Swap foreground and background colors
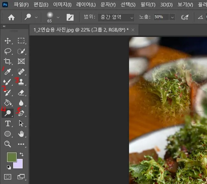Viewport: 207px width, 184px height. [x=21, y=154]
